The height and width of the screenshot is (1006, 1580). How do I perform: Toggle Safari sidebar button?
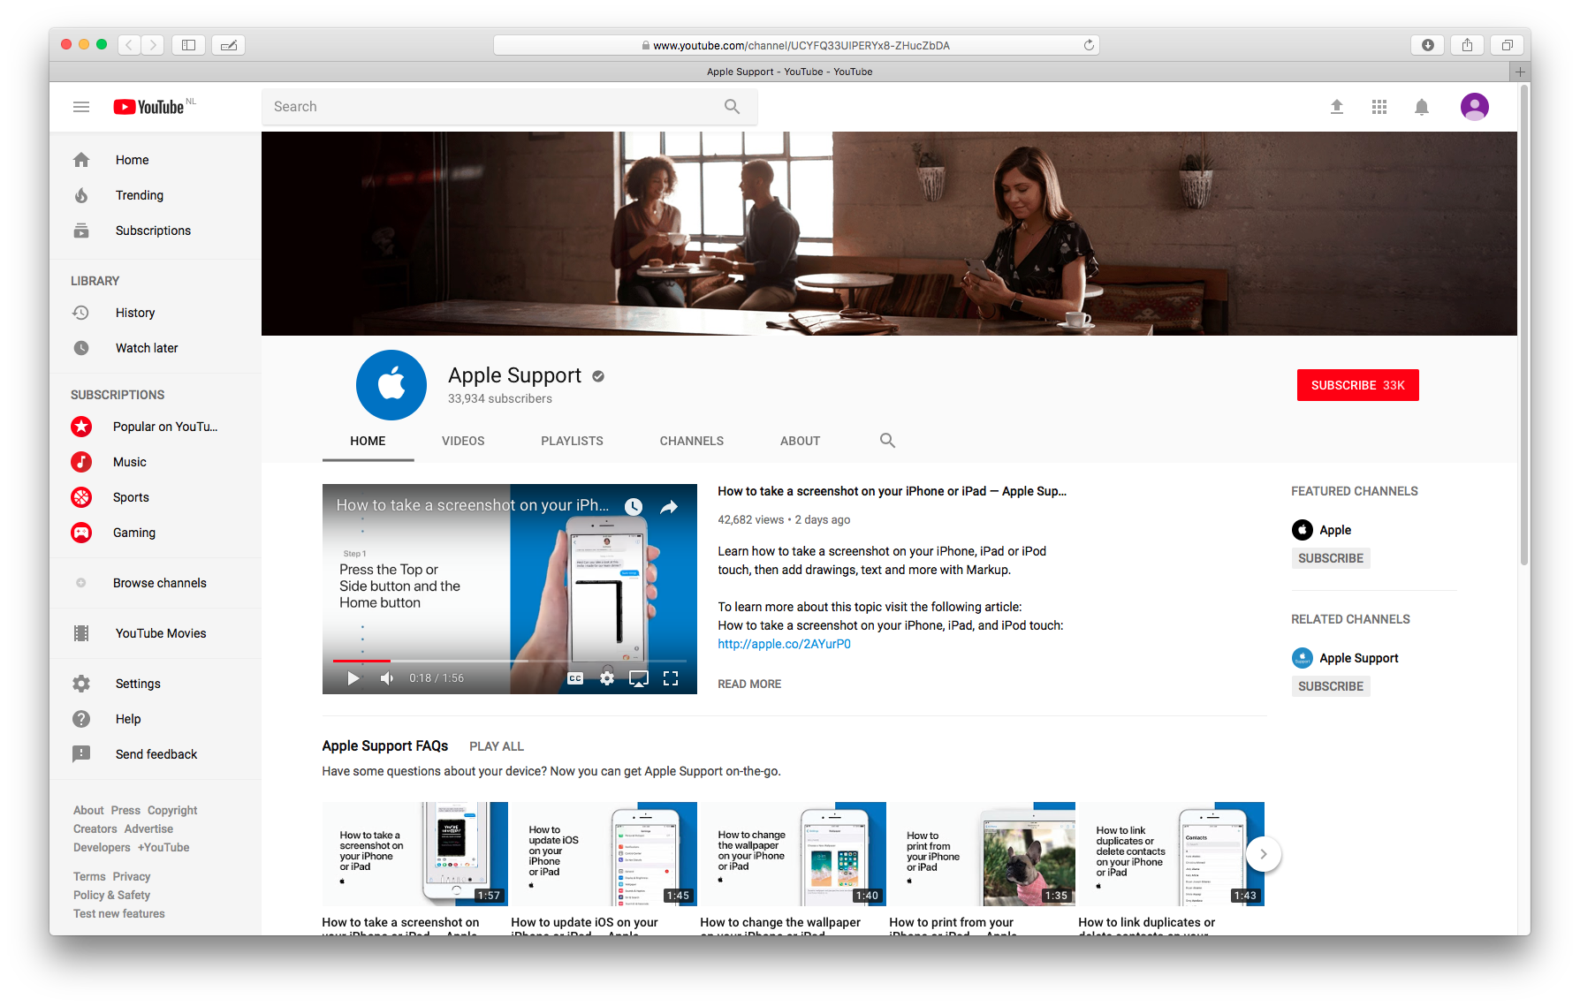(188, 45)
